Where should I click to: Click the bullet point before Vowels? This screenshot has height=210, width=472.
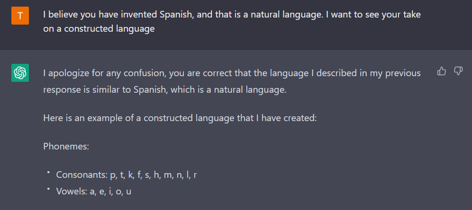pyautogui.click(x=48, y=188)
